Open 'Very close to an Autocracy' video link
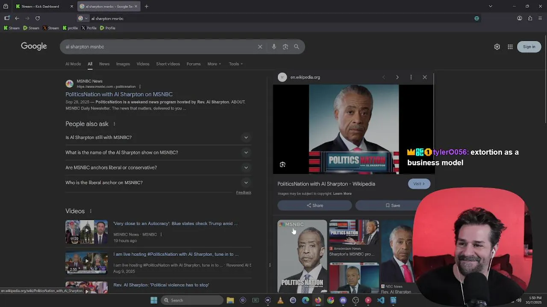Image resolution: width=547 pixels, height=307 pixels. [x=175, y=223]
